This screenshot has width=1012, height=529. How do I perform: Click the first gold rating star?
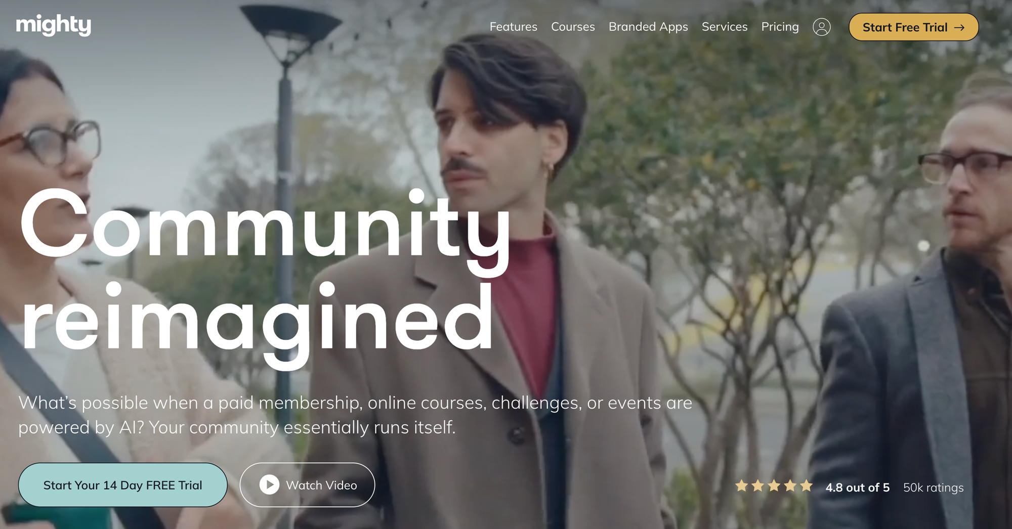(x=742, y=486)
